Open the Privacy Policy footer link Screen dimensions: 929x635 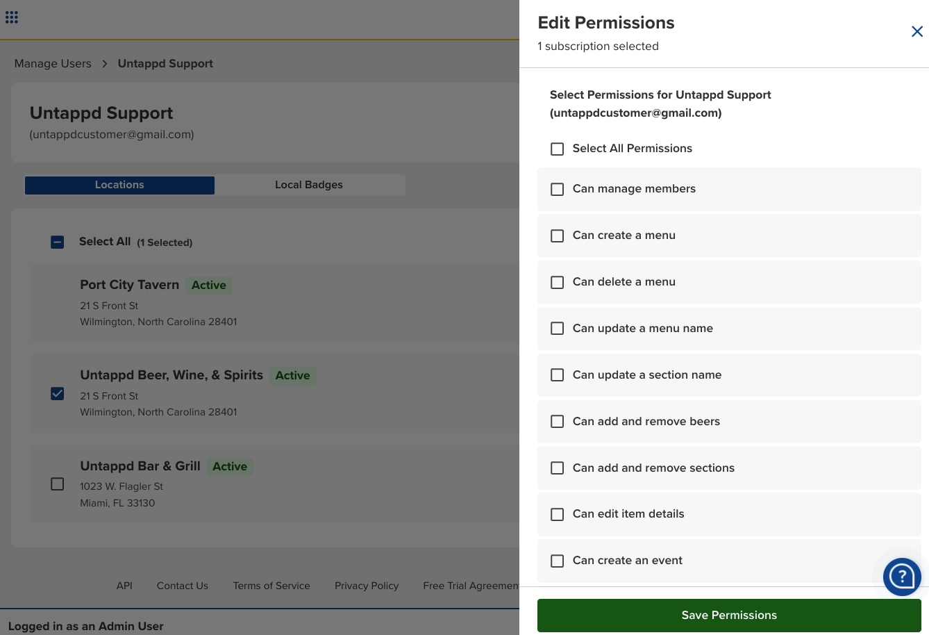coord(367,586)
